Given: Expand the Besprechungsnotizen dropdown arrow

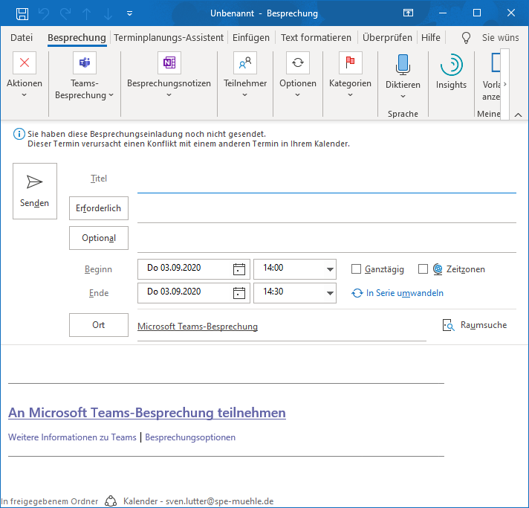Looking at the screenshot, I should 169,95.
